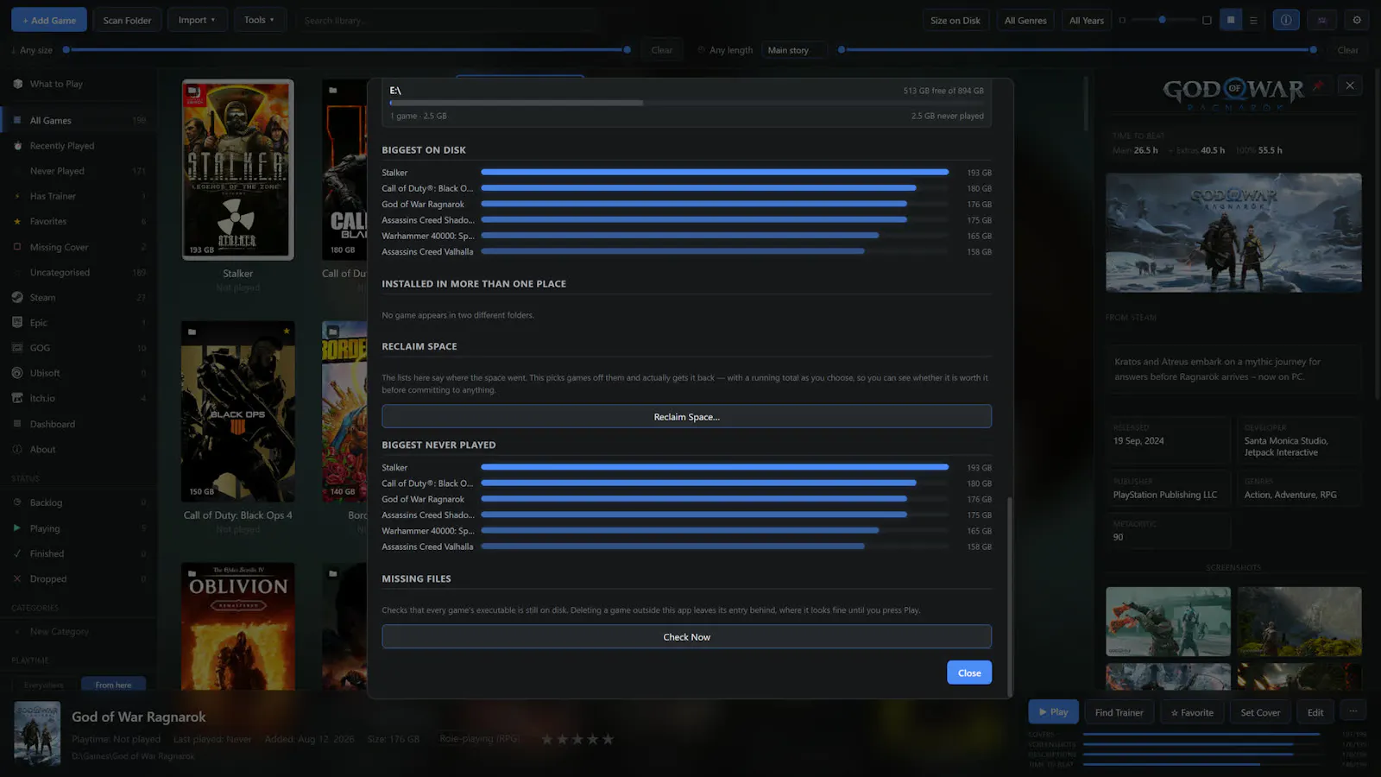The width and height of the screenshot is (1381, 777).
Task: Close the God of War details panel
Action: (1350, 85)
